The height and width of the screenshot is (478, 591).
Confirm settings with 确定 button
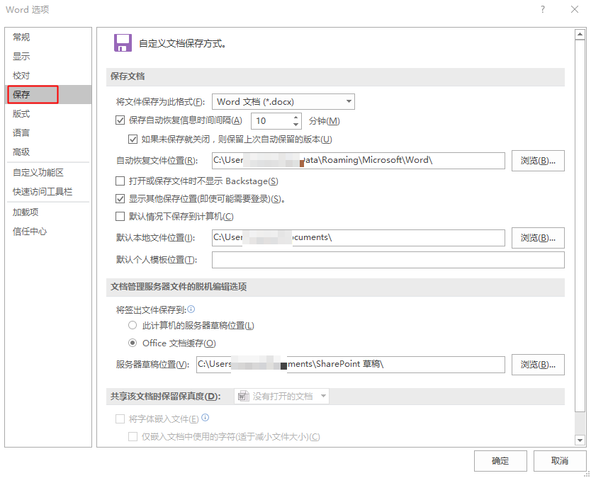point(500,461)
